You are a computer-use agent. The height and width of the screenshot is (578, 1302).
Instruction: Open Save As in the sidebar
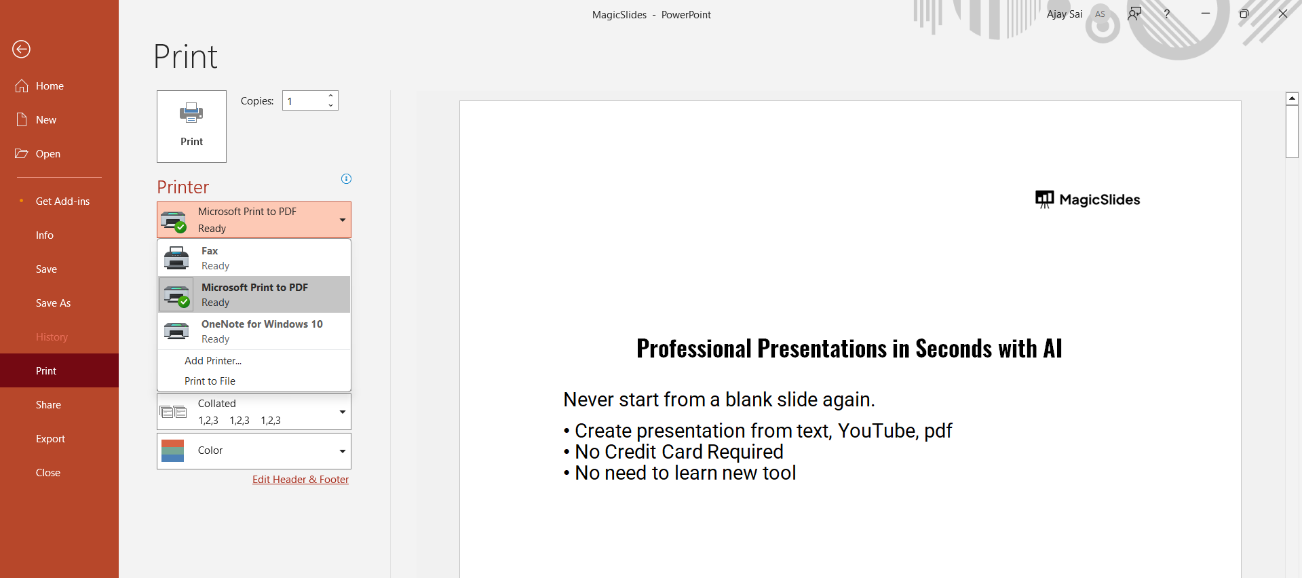point(59,303)
